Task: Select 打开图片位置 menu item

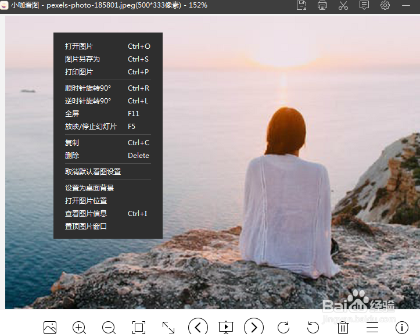Action: pos(108,201)
